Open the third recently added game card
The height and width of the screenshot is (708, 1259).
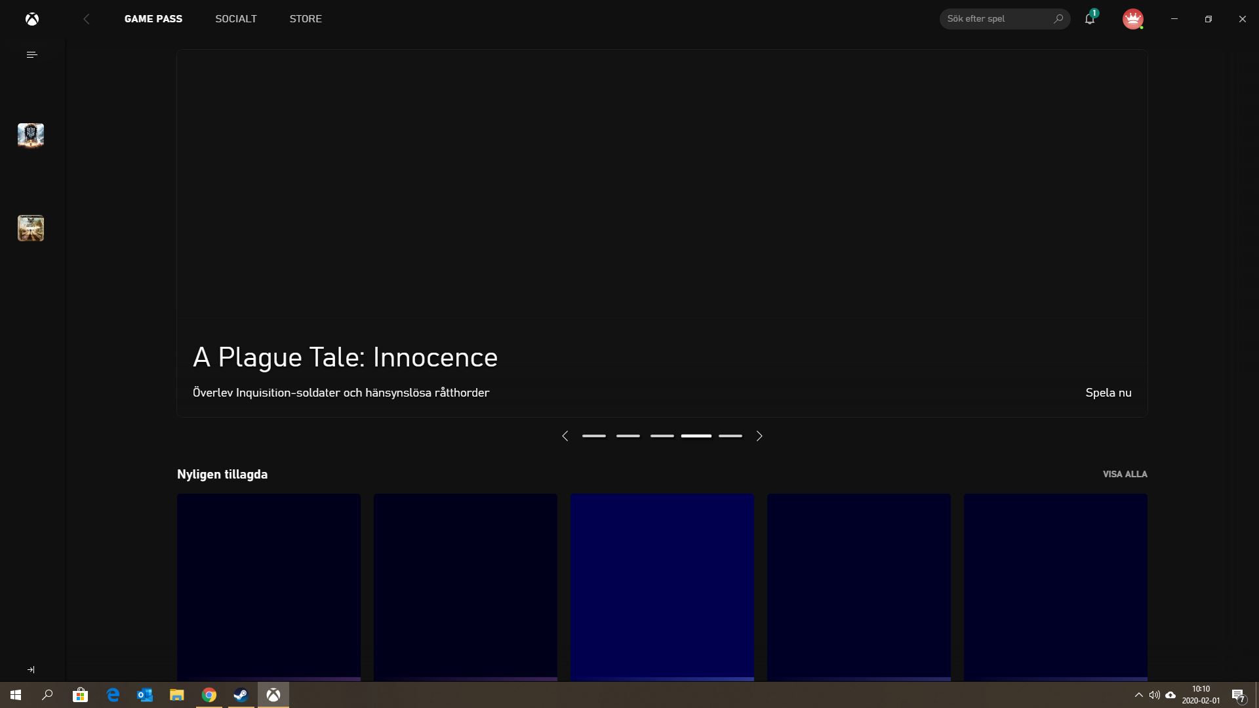[x=662, y=587]
